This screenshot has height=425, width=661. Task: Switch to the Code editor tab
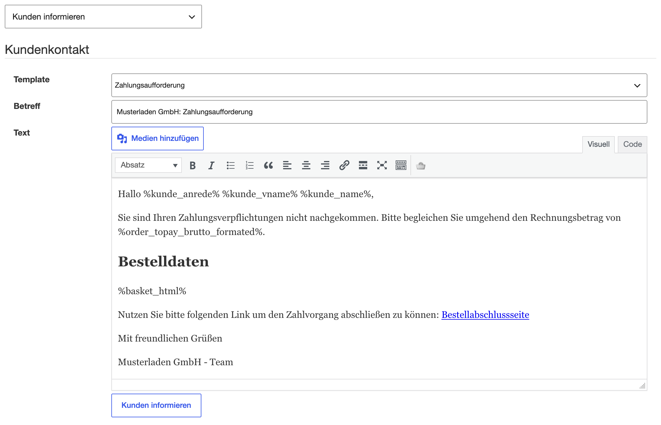[633, 144]
